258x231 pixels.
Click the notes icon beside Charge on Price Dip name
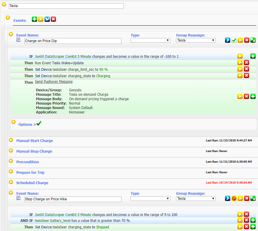tap(19, 40)
